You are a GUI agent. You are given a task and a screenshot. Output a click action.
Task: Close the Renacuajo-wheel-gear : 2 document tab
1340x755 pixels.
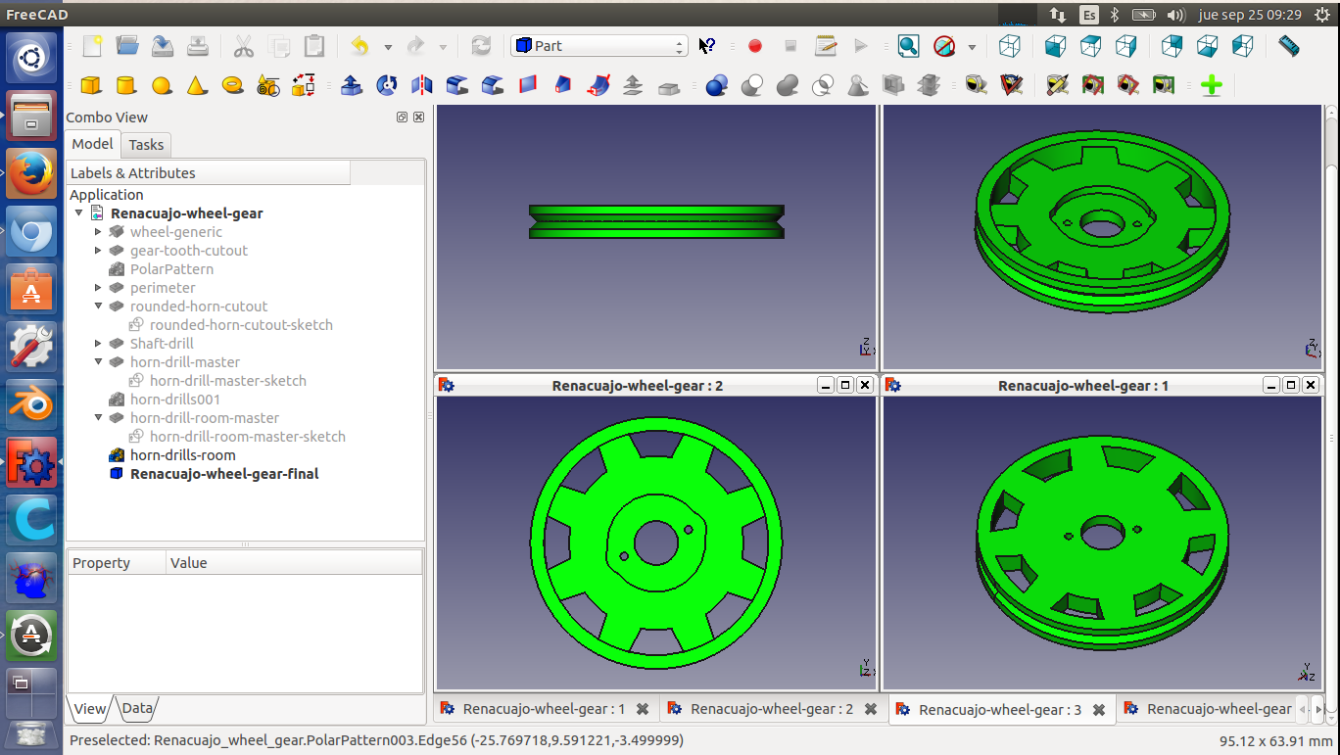870,709
